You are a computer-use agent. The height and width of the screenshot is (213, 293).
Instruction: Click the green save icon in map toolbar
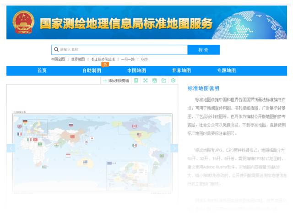coord(155,81)
